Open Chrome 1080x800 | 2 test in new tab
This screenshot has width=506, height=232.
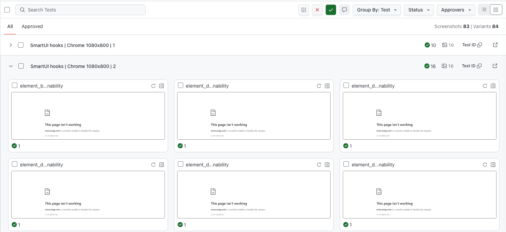(x=495, y=66)
